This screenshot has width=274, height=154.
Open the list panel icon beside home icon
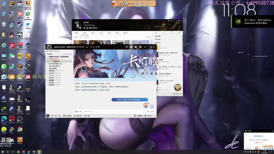click(x=136, y=47)
